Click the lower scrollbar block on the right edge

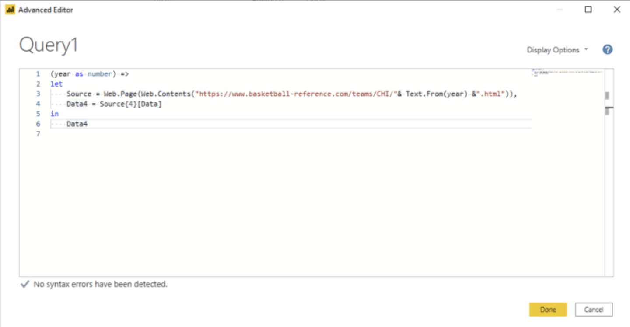point(608,111)
